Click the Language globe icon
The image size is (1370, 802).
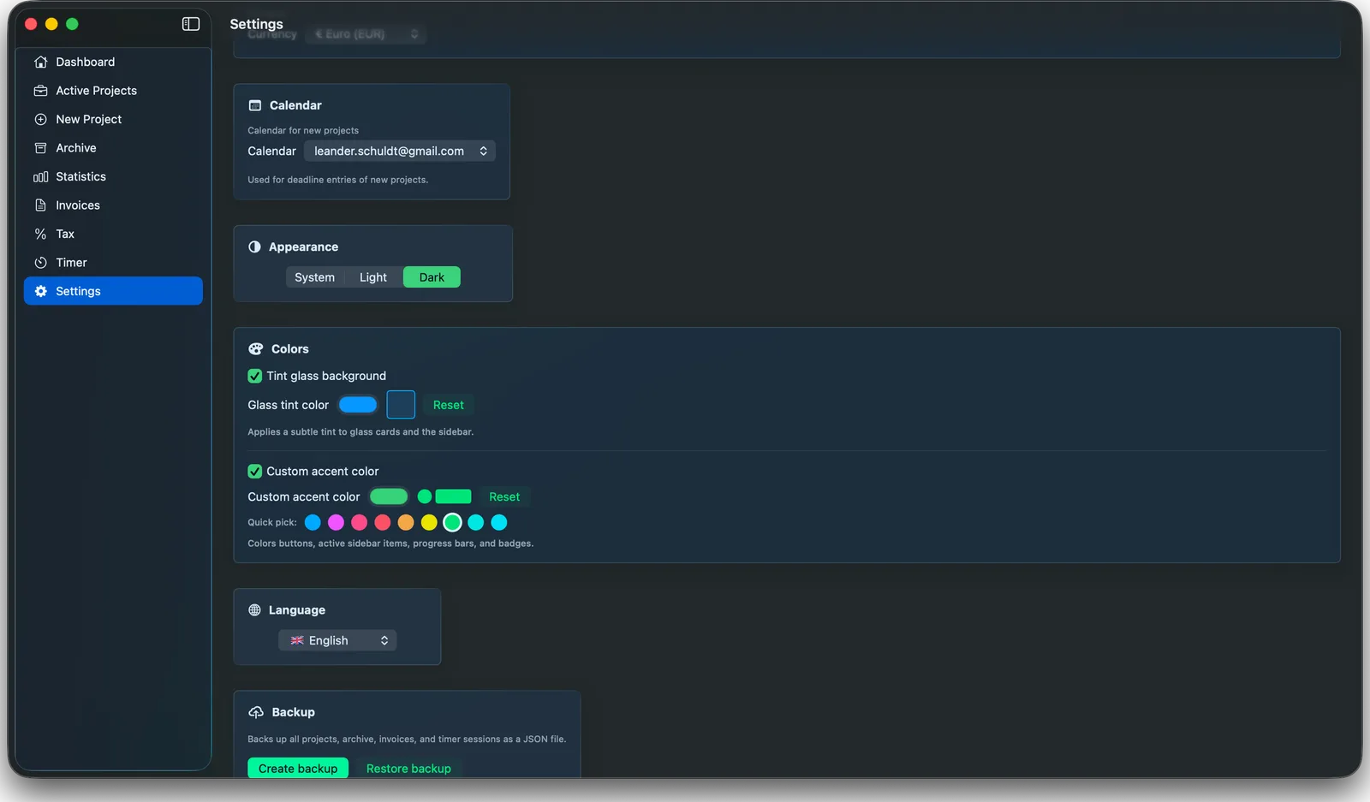pyautogui.click(x=254, y=610)
